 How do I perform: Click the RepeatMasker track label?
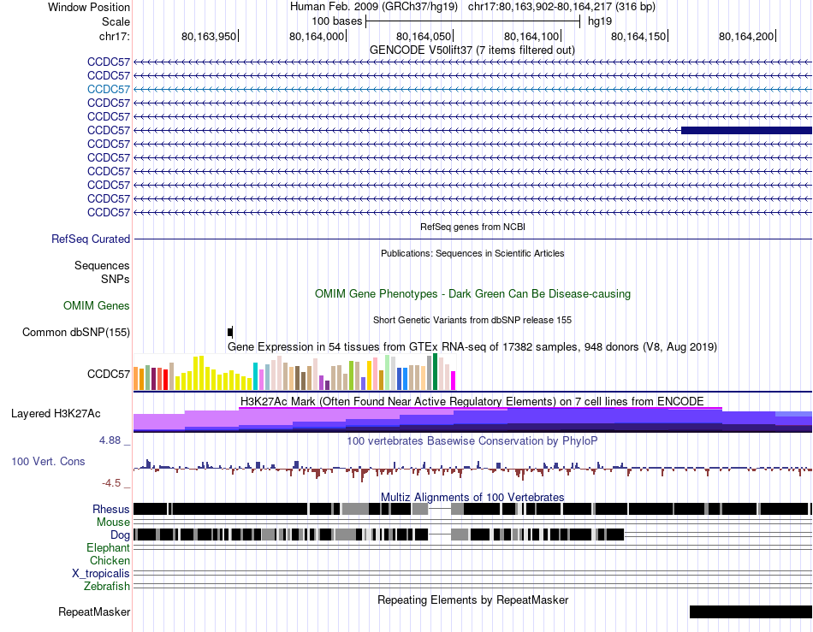pos(94,611)
